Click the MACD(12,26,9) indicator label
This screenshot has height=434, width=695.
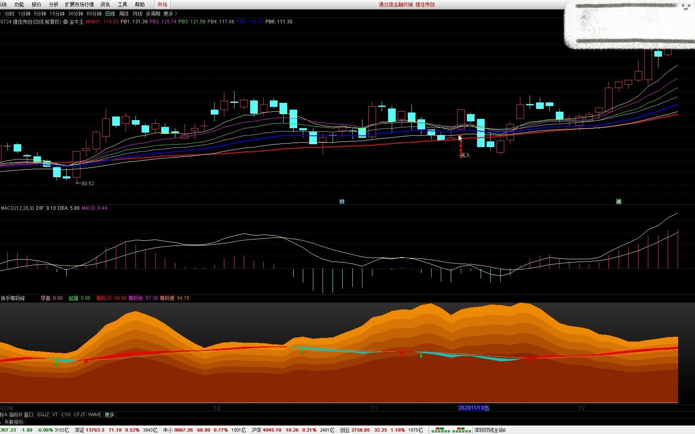pyautogui.click(x=17, y=208)
